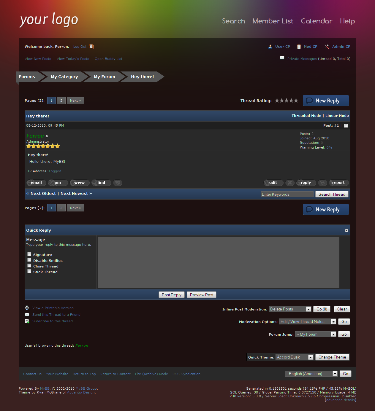Click the delete post X icon

290,183
